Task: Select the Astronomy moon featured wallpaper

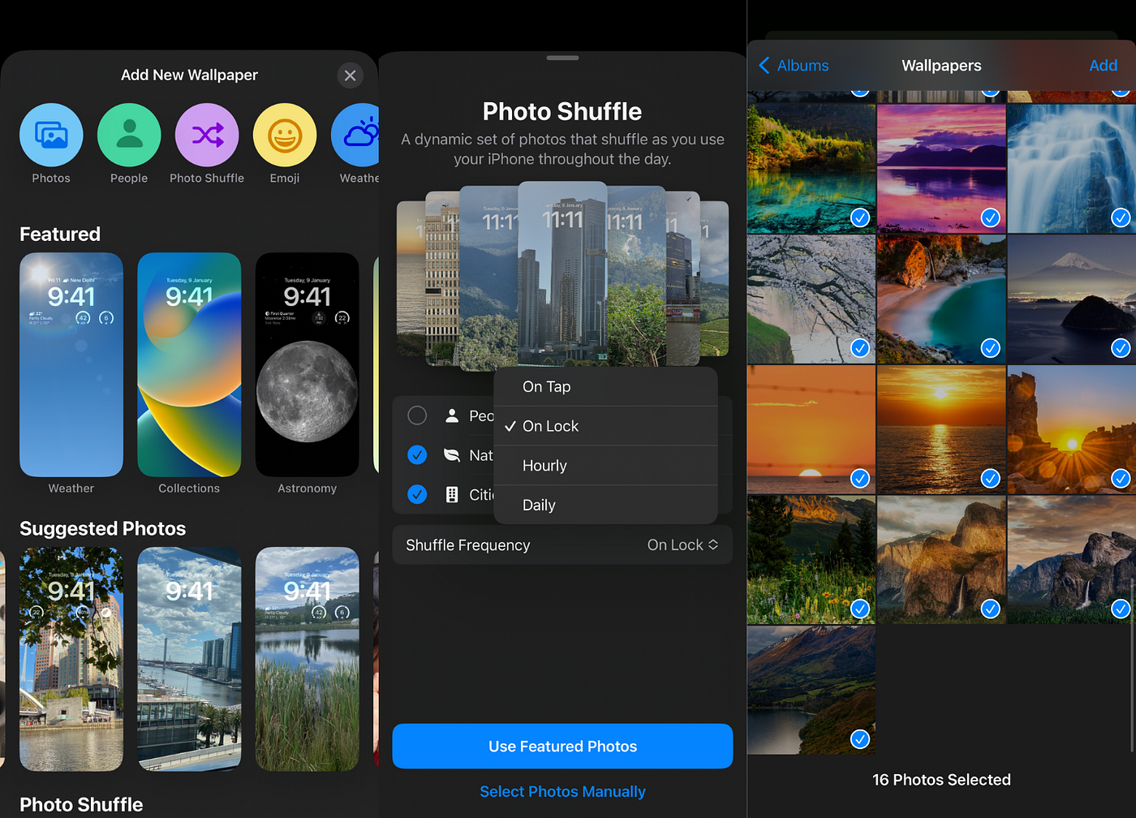Action: tap(307, 364)
